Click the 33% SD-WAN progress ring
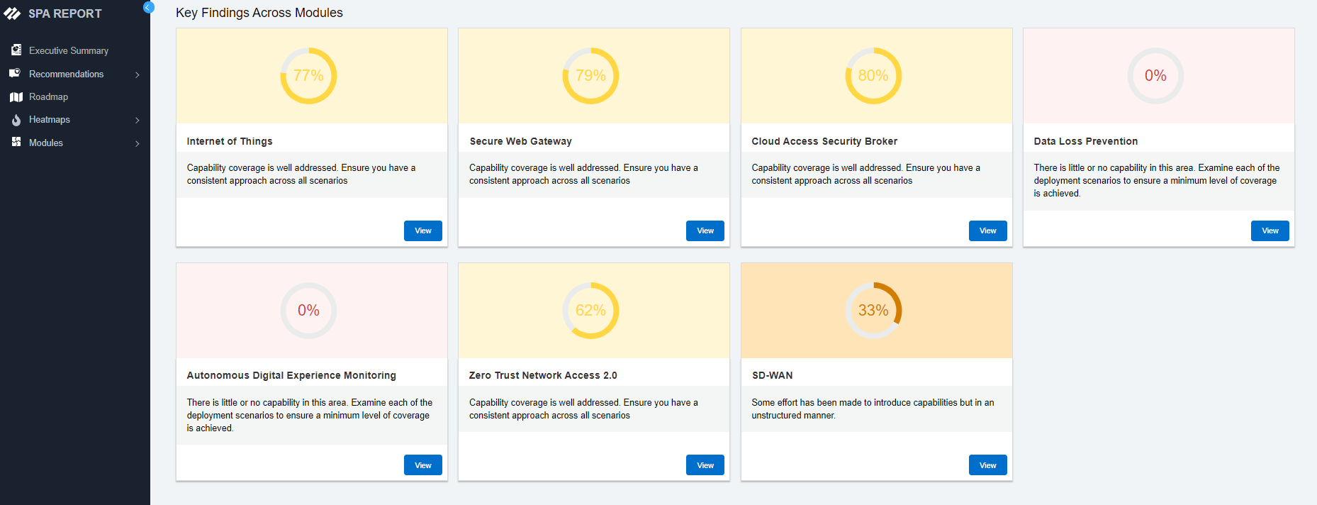Image resolution: width=1317 pixels, height=505 pixels. point(873,311)
